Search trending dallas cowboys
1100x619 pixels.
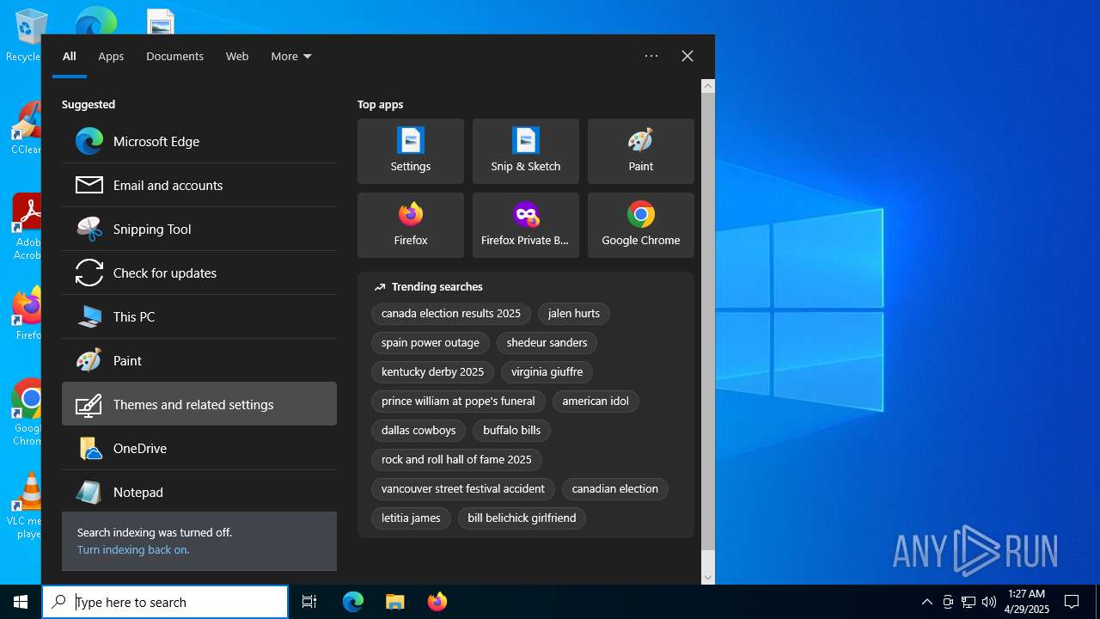(419, 431)
